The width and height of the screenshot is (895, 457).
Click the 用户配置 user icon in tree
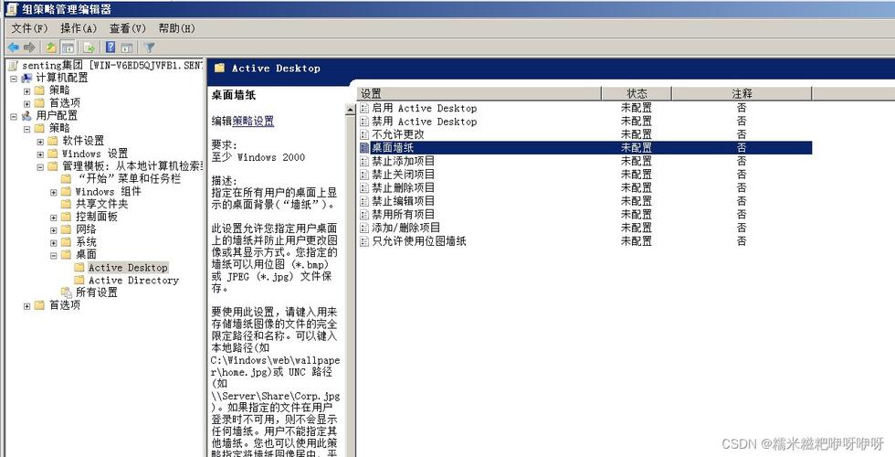pyautogui.click(x=26, y=115)
